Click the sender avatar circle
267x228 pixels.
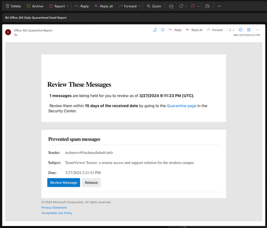coord(8,32)
